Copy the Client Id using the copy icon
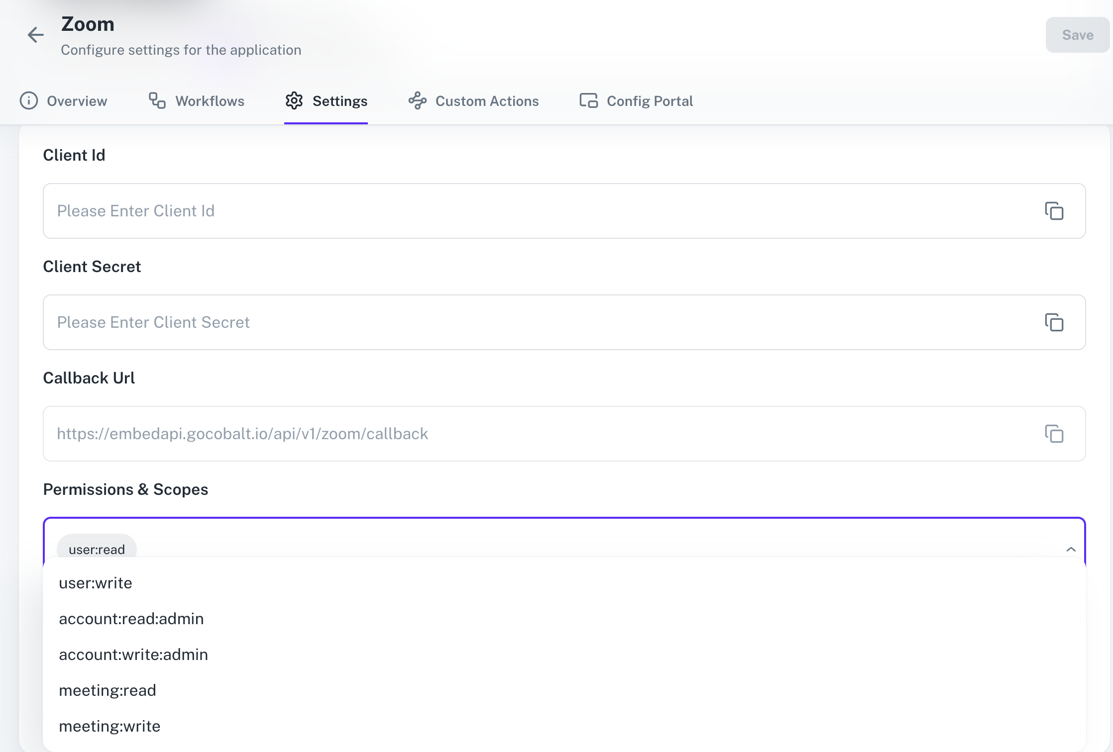 tap(1054, 211)
